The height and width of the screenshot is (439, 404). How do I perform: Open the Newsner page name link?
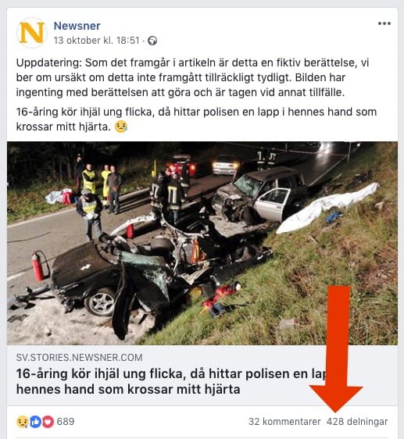(77, 26)
